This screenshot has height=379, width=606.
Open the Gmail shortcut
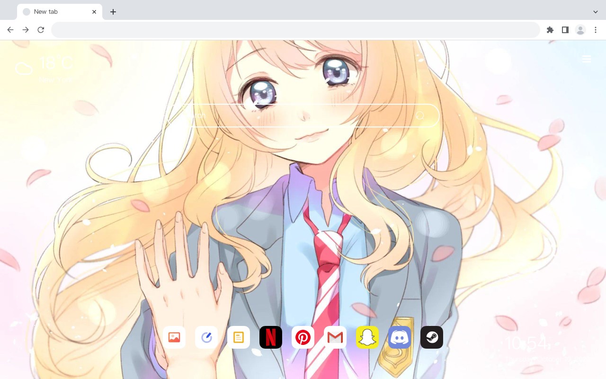click(x=335, y=337)
